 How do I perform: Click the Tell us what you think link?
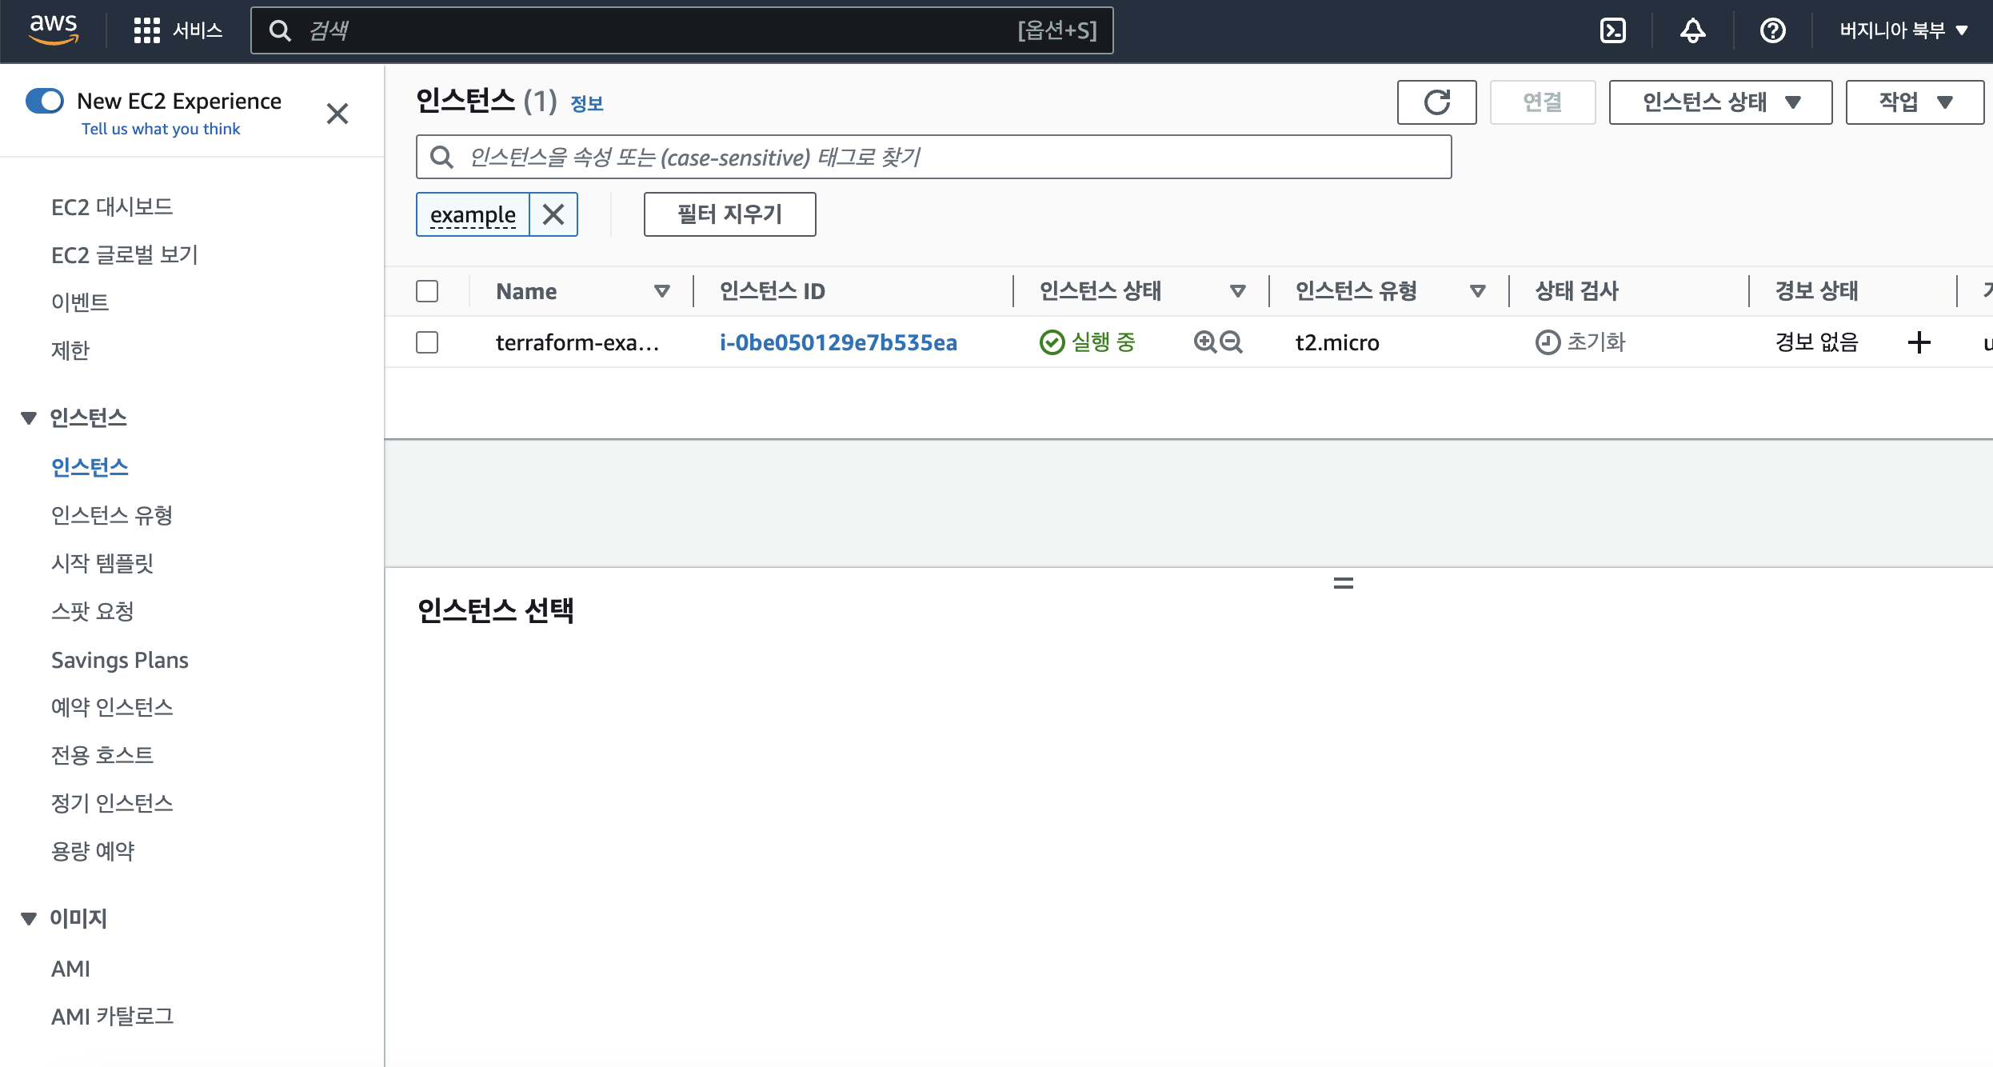point(161,129)
